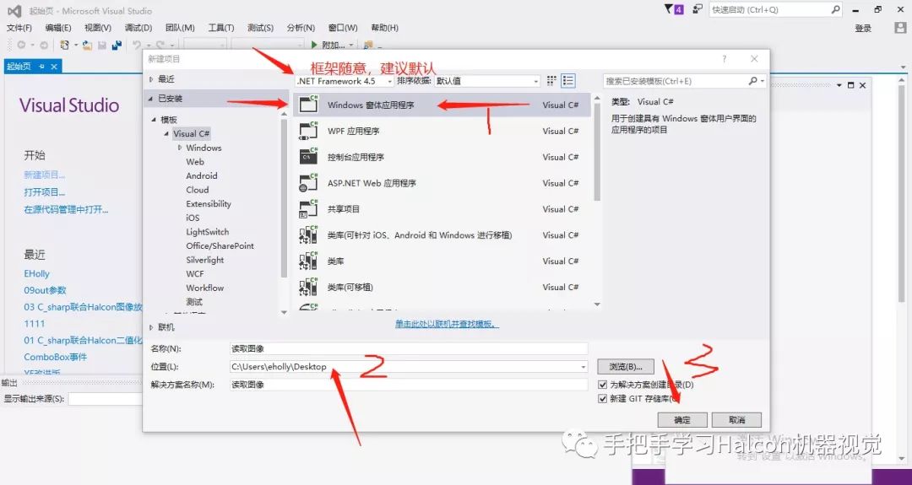Click the 名称(N) input field
This screenshot has height=485, width=912.
409,348
